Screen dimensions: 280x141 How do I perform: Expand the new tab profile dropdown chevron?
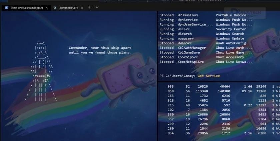[x=97, y=7]
